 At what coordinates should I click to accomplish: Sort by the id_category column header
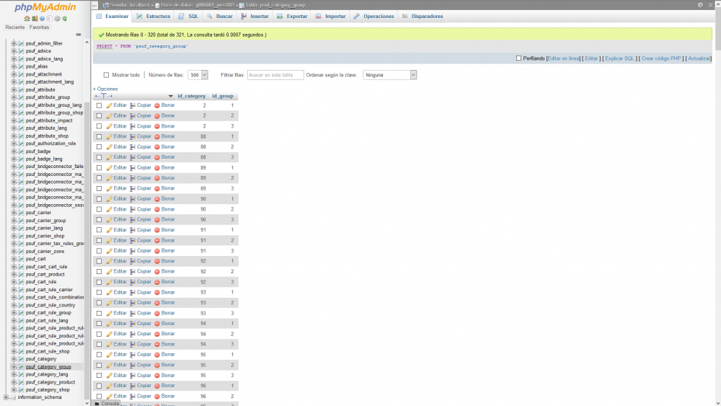(192, 96)
